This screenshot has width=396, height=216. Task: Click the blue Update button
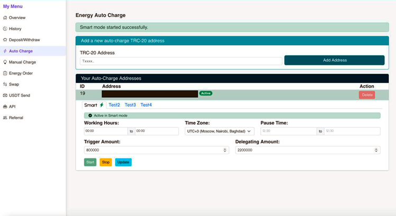123,162
